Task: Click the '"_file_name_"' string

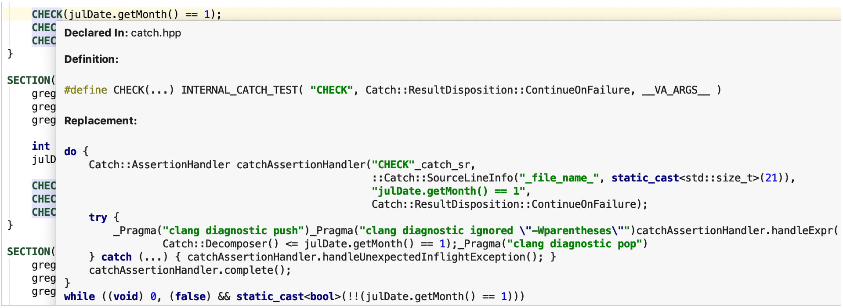Action: (559, 178)
